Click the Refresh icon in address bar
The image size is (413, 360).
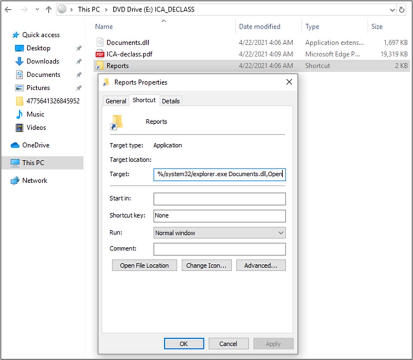point(402,10)
